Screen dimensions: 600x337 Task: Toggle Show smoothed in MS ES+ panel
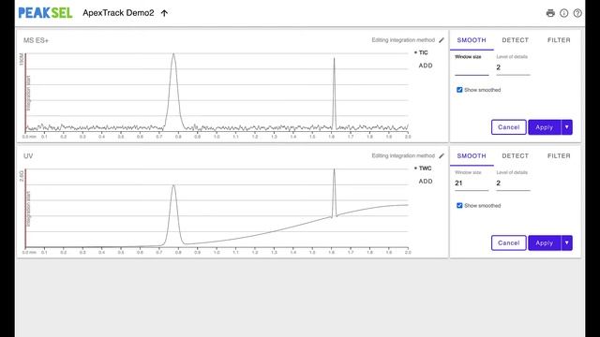(459, 90)
